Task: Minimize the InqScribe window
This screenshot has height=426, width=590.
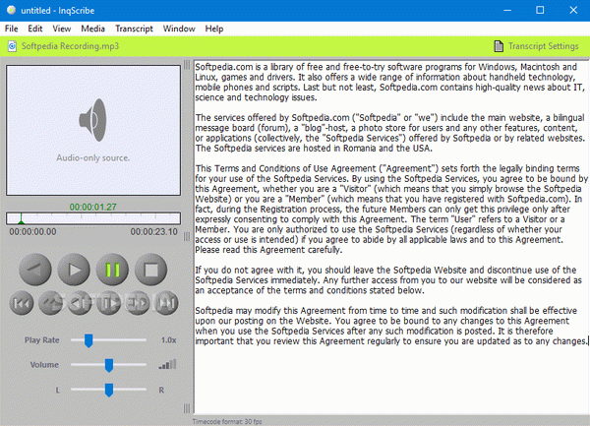Action: 507,10
